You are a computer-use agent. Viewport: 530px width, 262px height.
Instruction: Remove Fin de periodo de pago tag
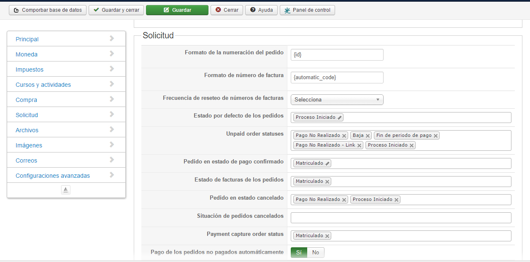(x=435, y=136)
